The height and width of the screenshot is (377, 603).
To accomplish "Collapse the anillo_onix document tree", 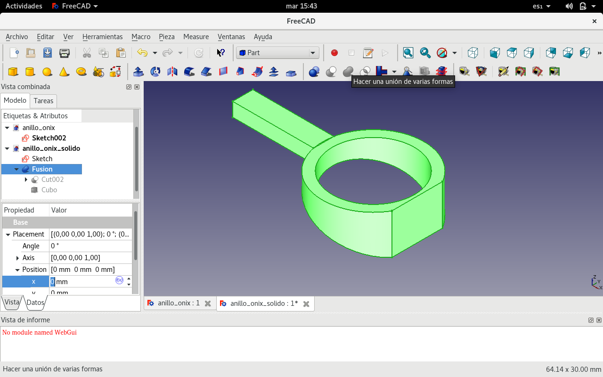I will click(x=7, y=128).
